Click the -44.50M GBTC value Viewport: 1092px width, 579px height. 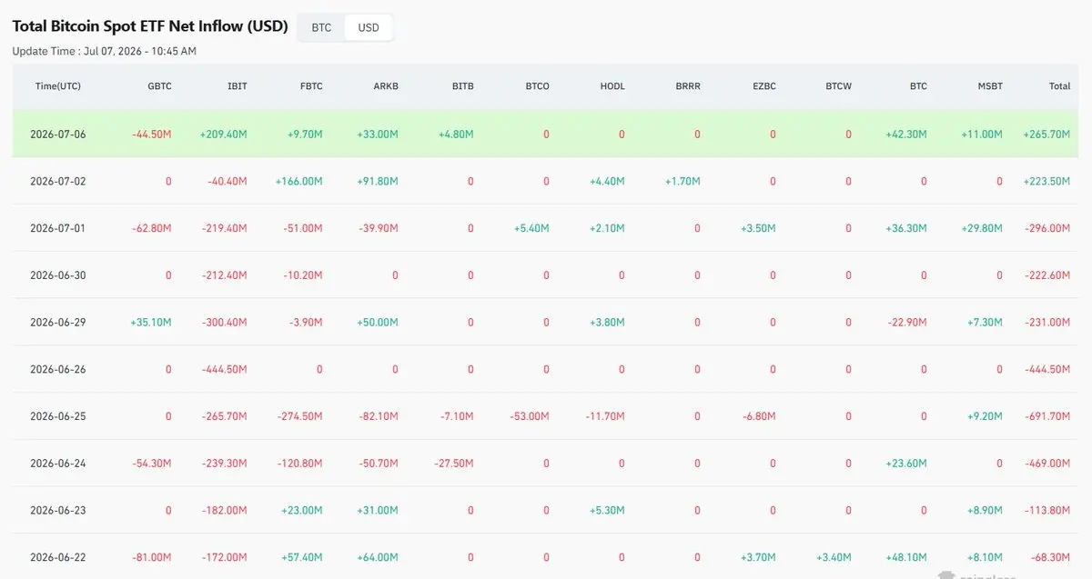pyautogui.click(x=152, y=134)
